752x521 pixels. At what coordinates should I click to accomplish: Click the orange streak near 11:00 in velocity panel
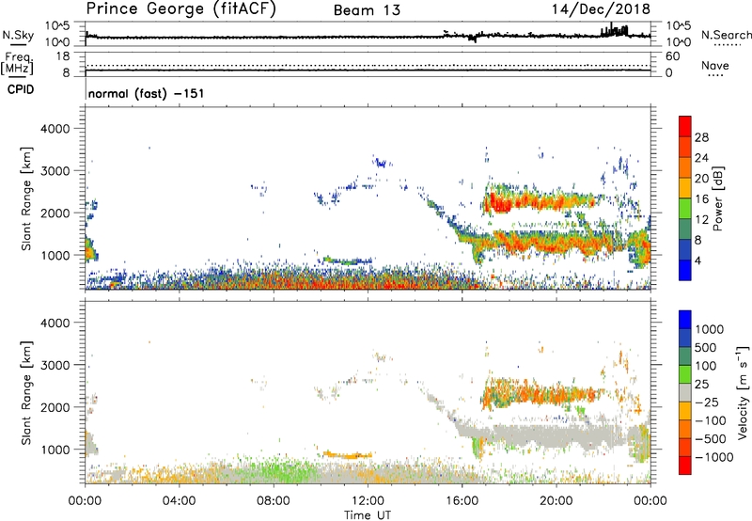(x=347, y=455)
